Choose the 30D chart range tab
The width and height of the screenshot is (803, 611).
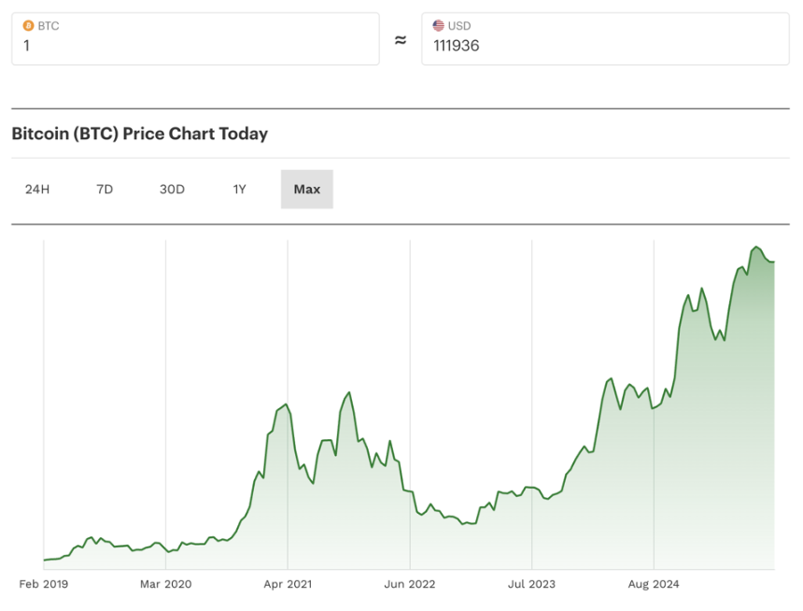click(x=172, y=189)
